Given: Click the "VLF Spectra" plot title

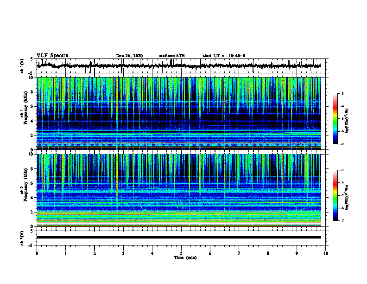Looking at the screenshot, I should click(52, 56).
